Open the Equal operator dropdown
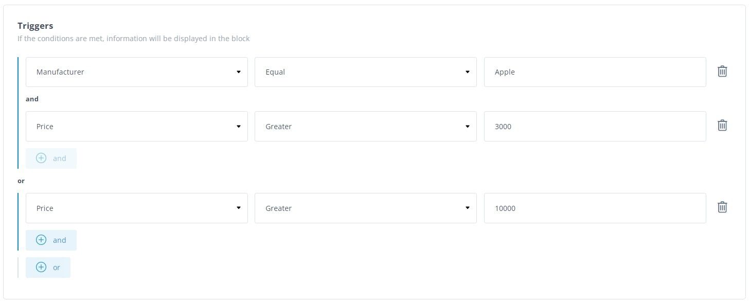Screen dimensions: 749x302 pos(366,72)
